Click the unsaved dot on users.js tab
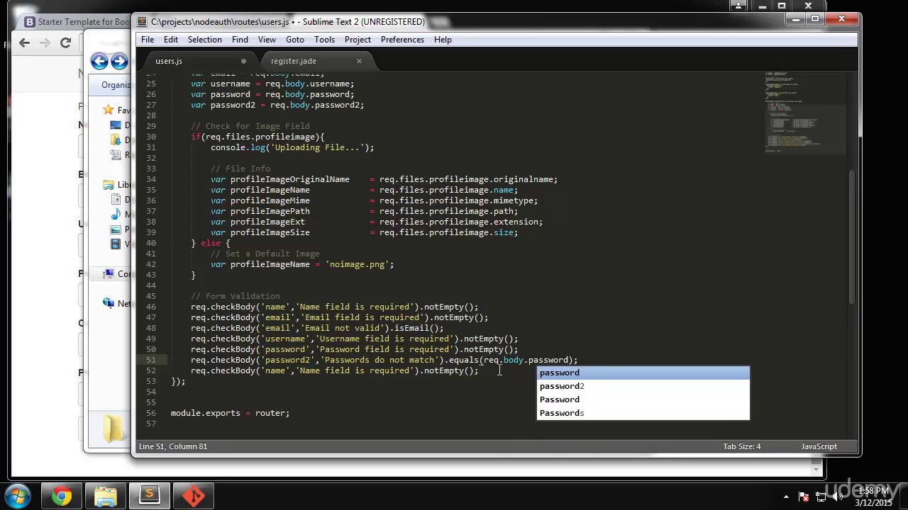 (x=243, y=61)
